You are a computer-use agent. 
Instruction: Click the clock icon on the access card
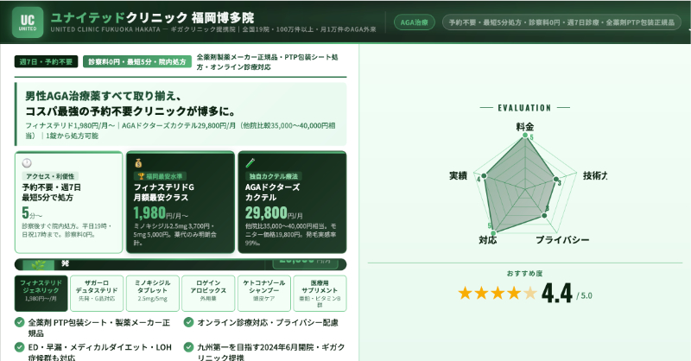coord(27,162)
